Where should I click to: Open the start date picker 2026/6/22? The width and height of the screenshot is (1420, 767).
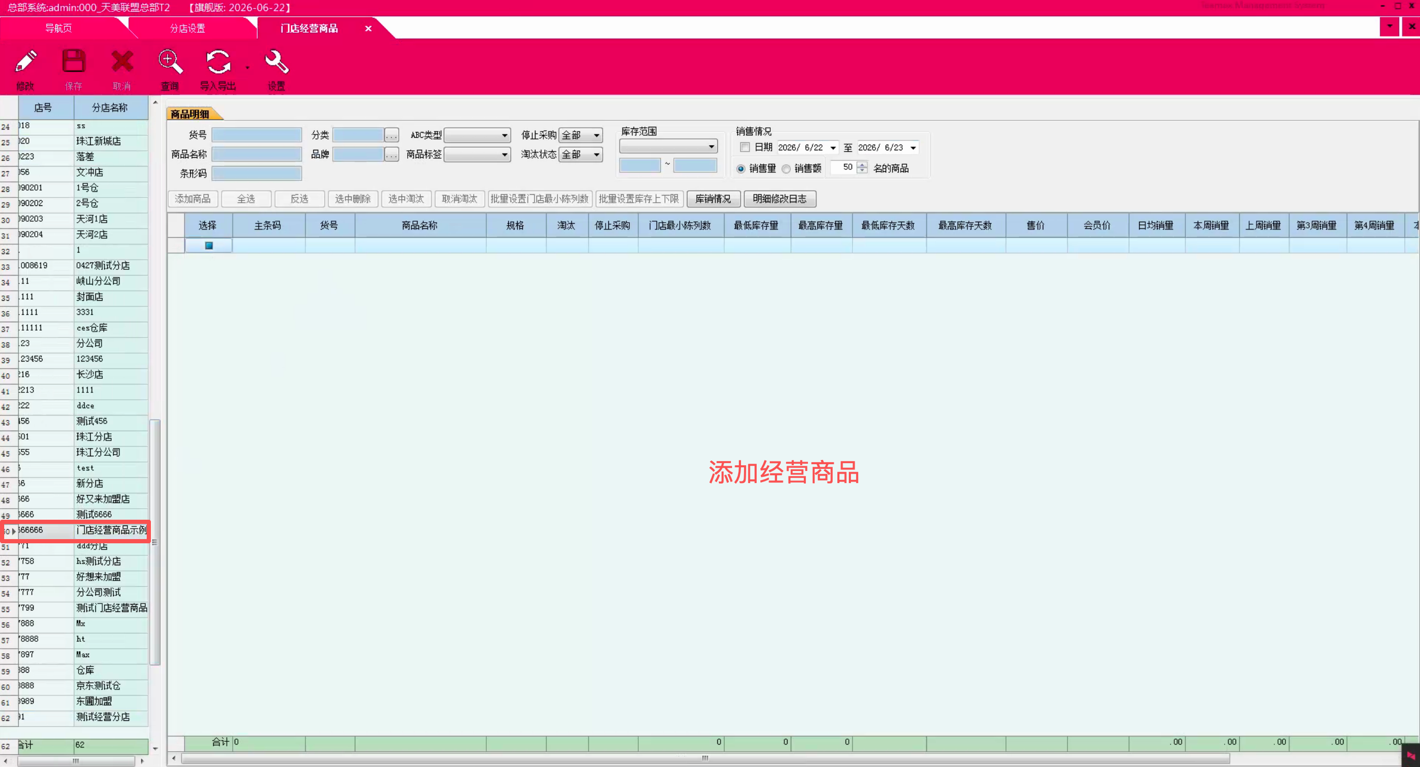coord(833,148)
